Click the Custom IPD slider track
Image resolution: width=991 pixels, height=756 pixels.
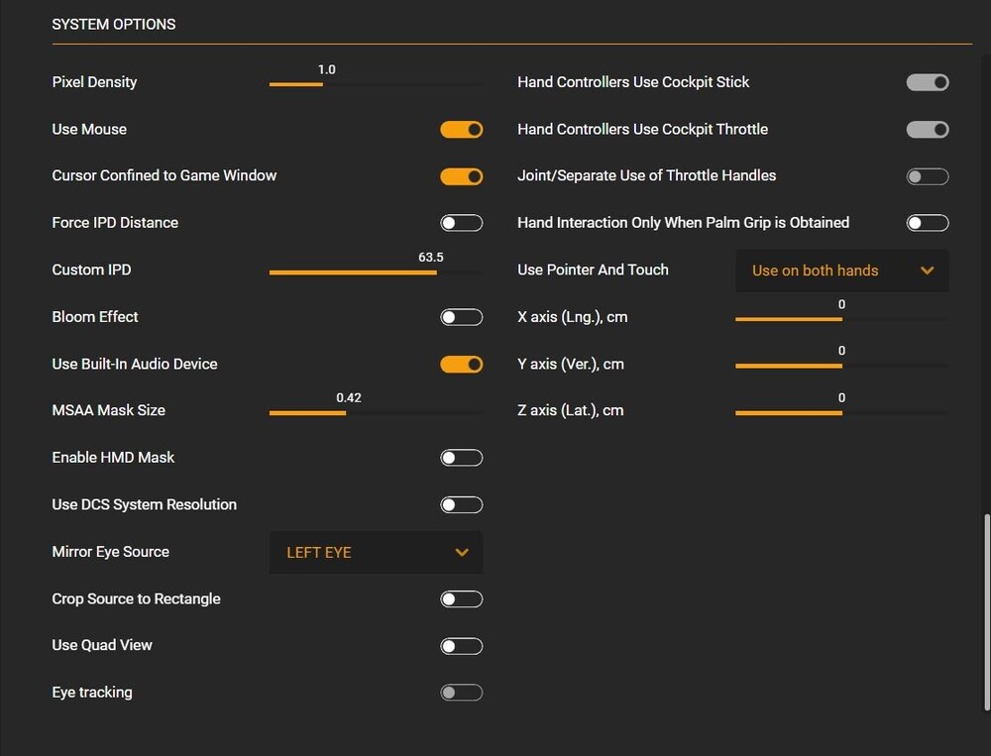pyautogui.click(x=376, y=272)
